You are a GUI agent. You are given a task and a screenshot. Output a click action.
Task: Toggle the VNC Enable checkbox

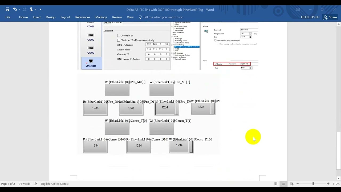point(216,64)
